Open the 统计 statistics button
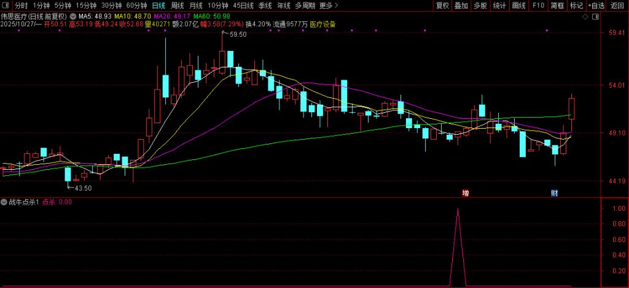 pos(499,6)
